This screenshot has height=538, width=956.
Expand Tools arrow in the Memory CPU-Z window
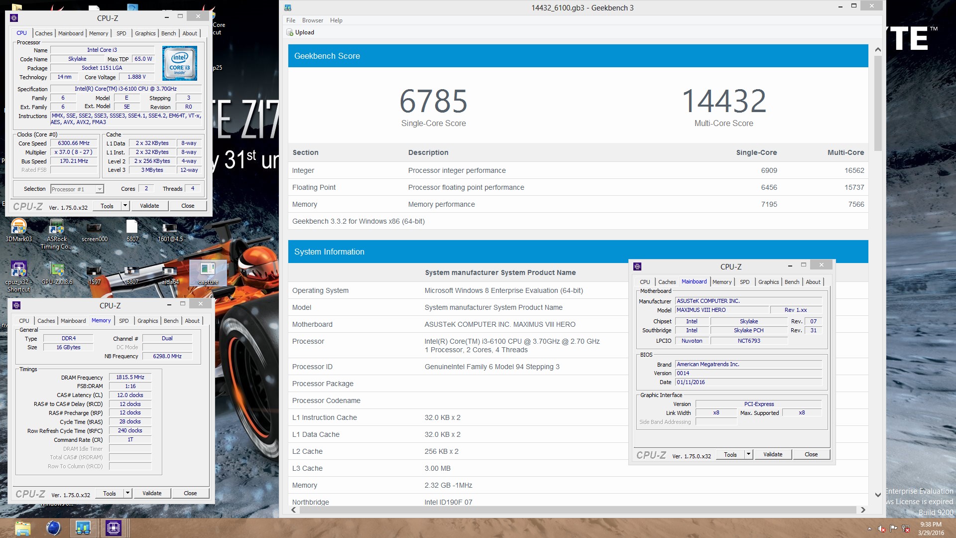pos(128,493)
